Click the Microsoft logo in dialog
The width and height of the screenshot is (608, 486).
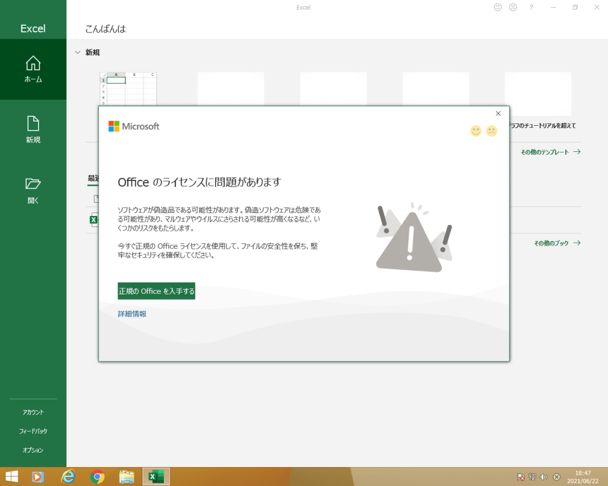pyautogui.click(x=134, y=126)
